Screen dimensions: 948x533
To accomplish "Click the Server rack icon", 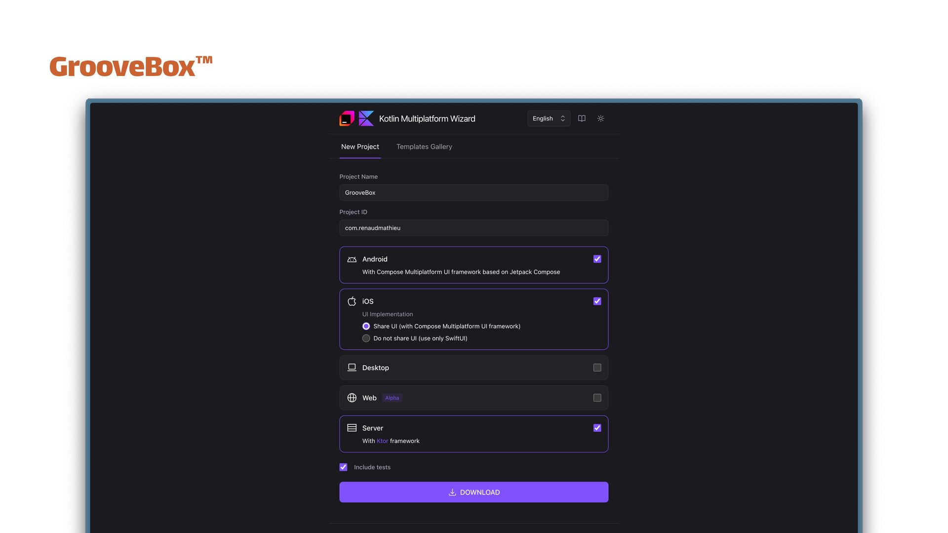I will pos(352,428).
